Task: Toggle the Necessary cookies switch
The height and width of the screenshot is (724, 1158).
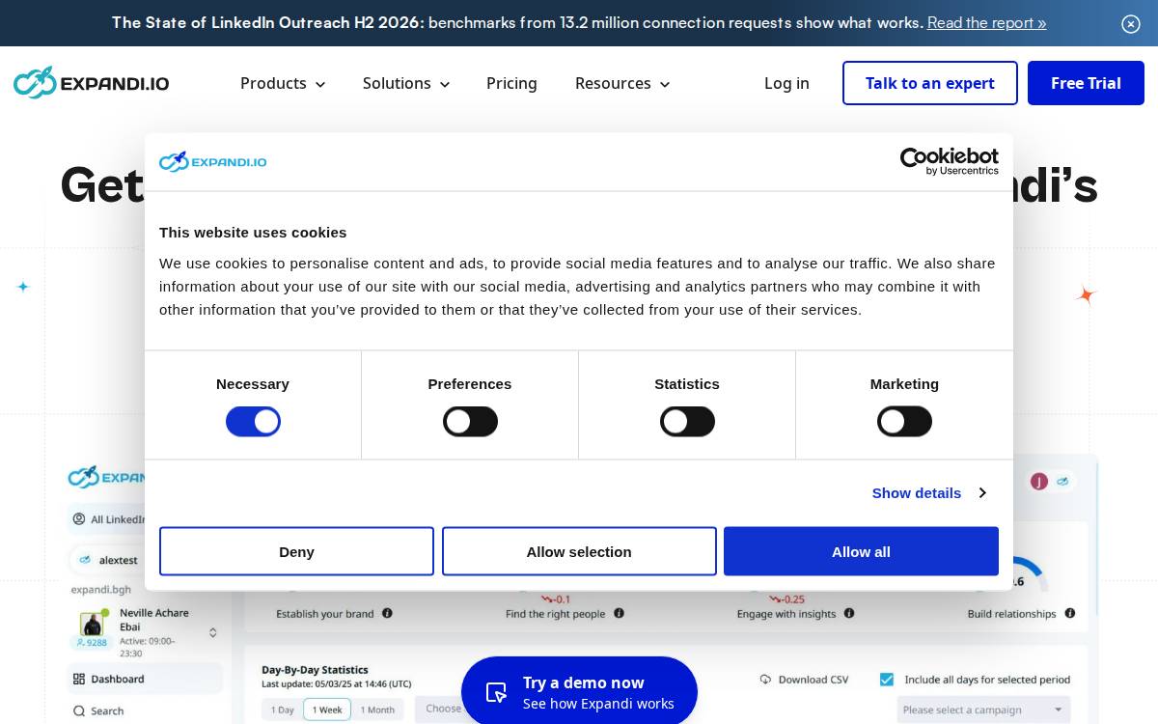Action: [253, 422]
